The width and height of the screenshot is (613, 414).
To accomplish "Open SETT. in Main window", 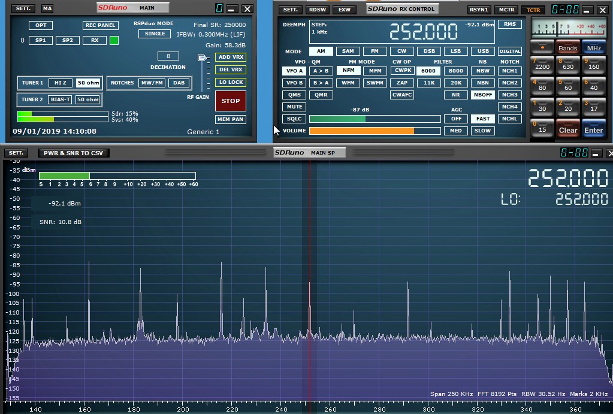I will pos(23,8).
